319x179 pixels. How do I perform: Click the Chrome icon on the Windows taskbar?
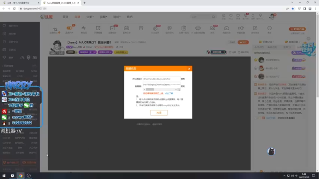pos(21,175)
